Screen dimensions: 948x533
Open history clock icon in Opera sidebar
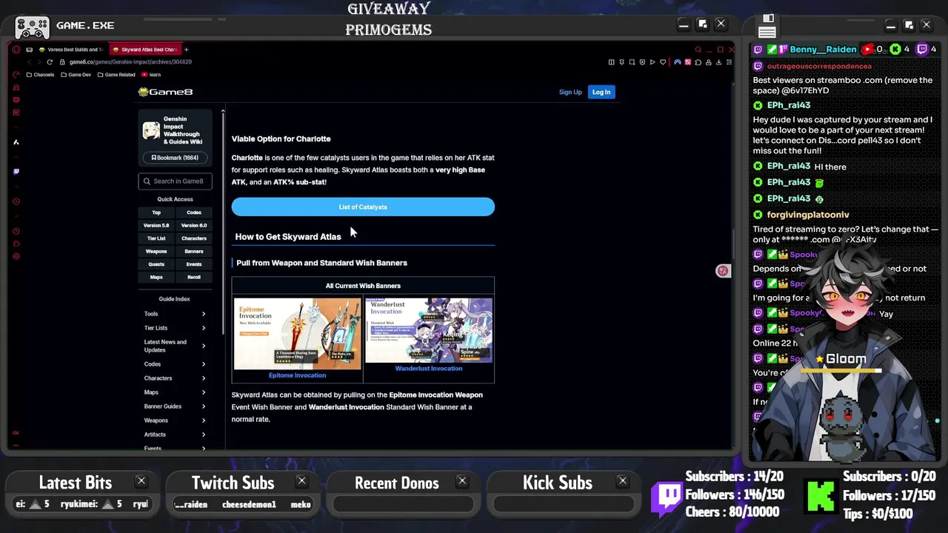coord(16,231)
